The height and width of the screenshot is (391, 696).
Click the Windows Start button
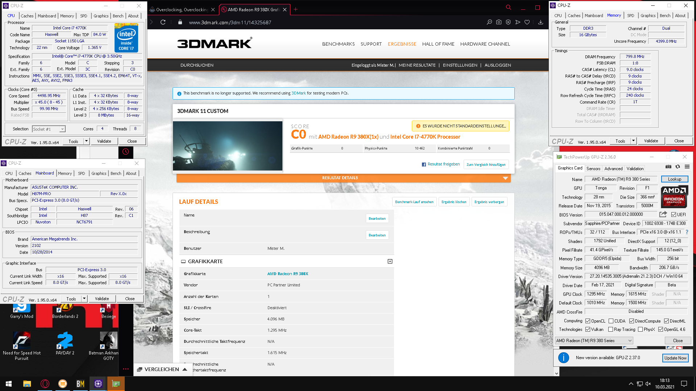pyautogui.click(x=9, y=384)
